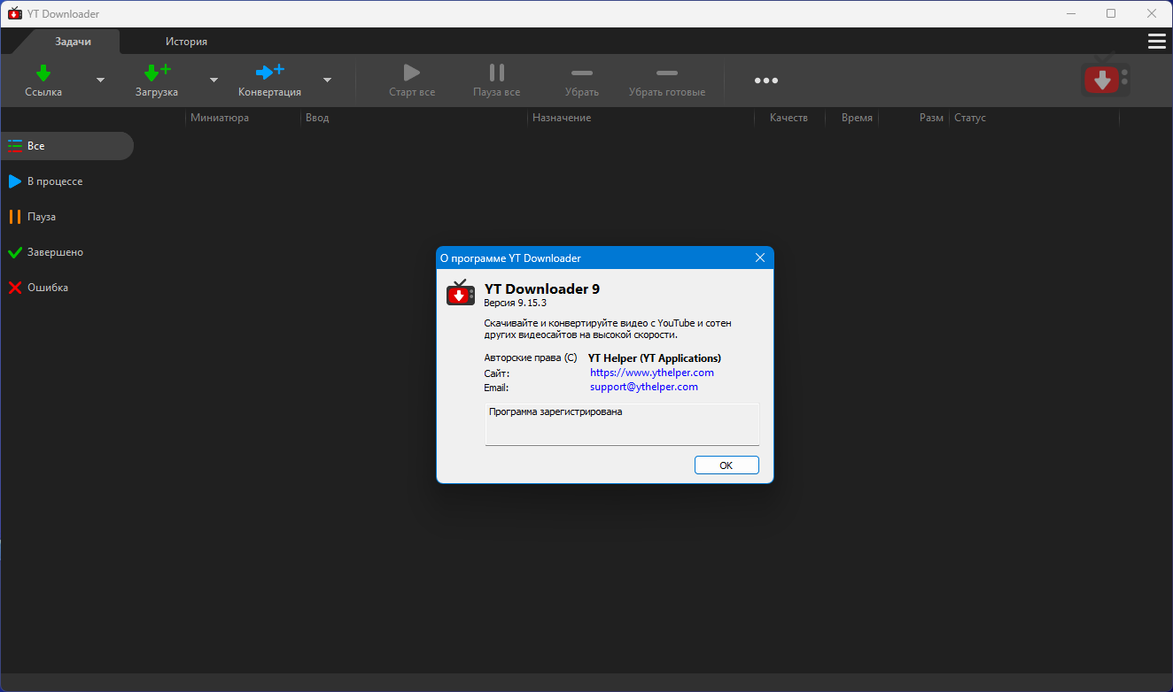This screenshot has height=692, width=1173.
Task: Click the YT Downloader title bar icon
Action: 14,13
